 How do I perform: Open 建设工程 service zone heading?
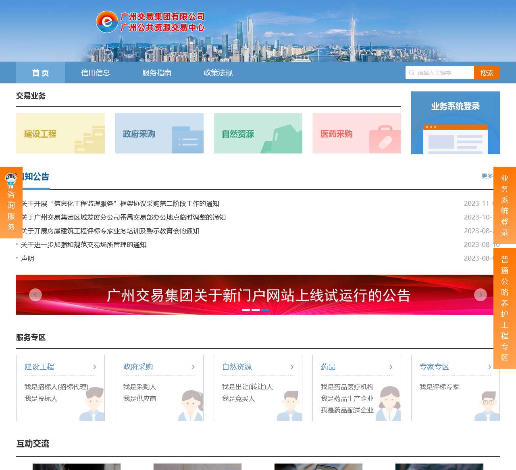click(x=40, y=367)
